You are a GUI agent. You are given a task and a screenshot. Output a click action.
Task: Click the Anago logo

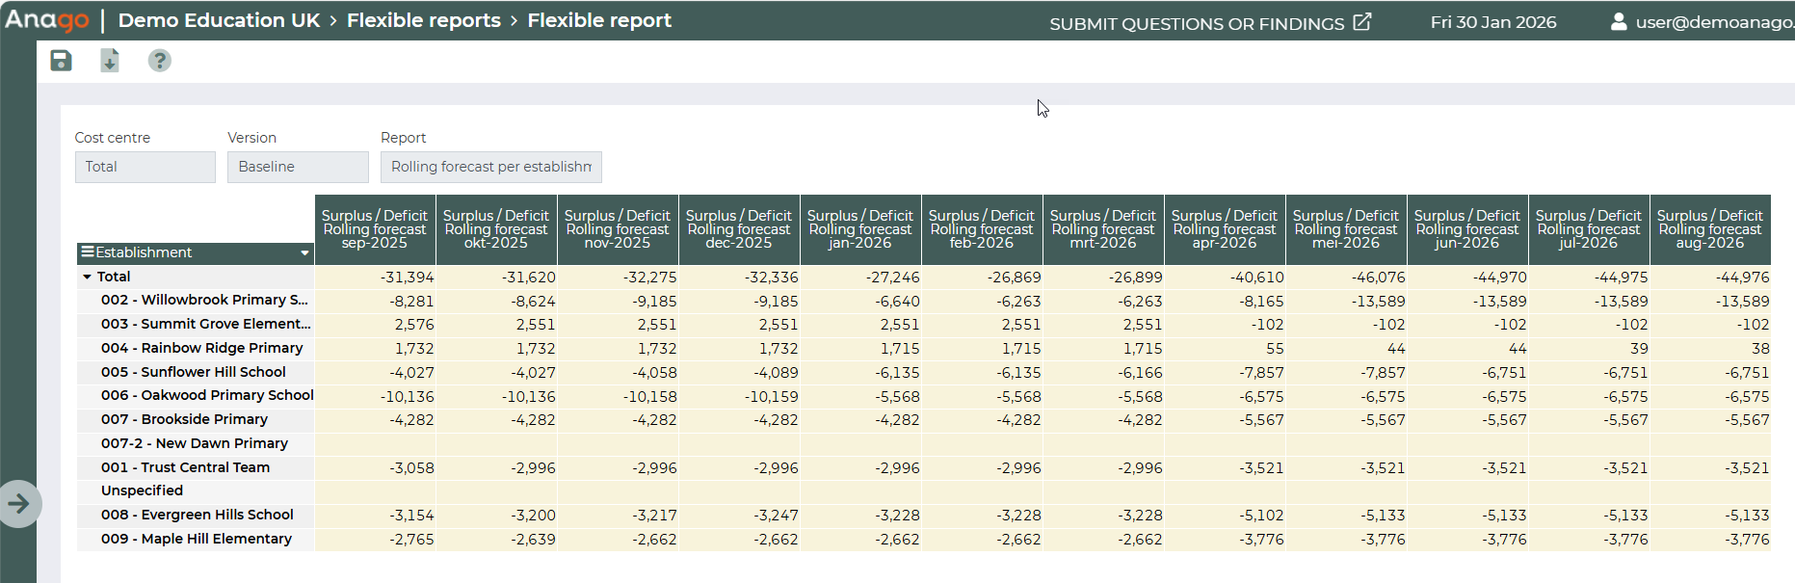pyautogui.click(x=46, y=20)
